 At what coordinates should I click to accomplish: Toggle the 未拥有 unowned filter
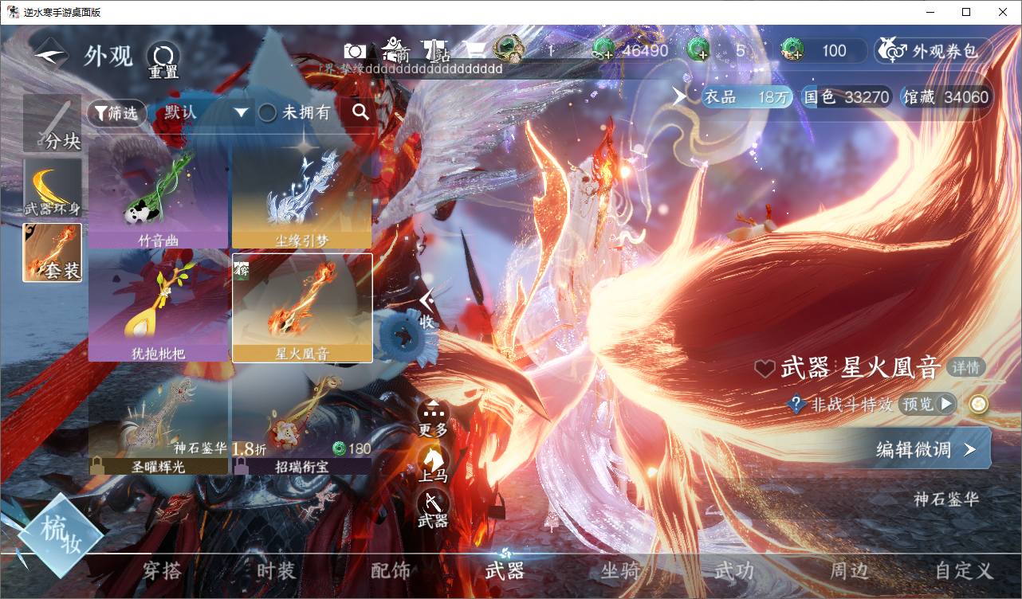268,113
